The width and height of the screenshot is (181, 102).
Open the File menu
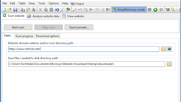(x=5, y=3)
